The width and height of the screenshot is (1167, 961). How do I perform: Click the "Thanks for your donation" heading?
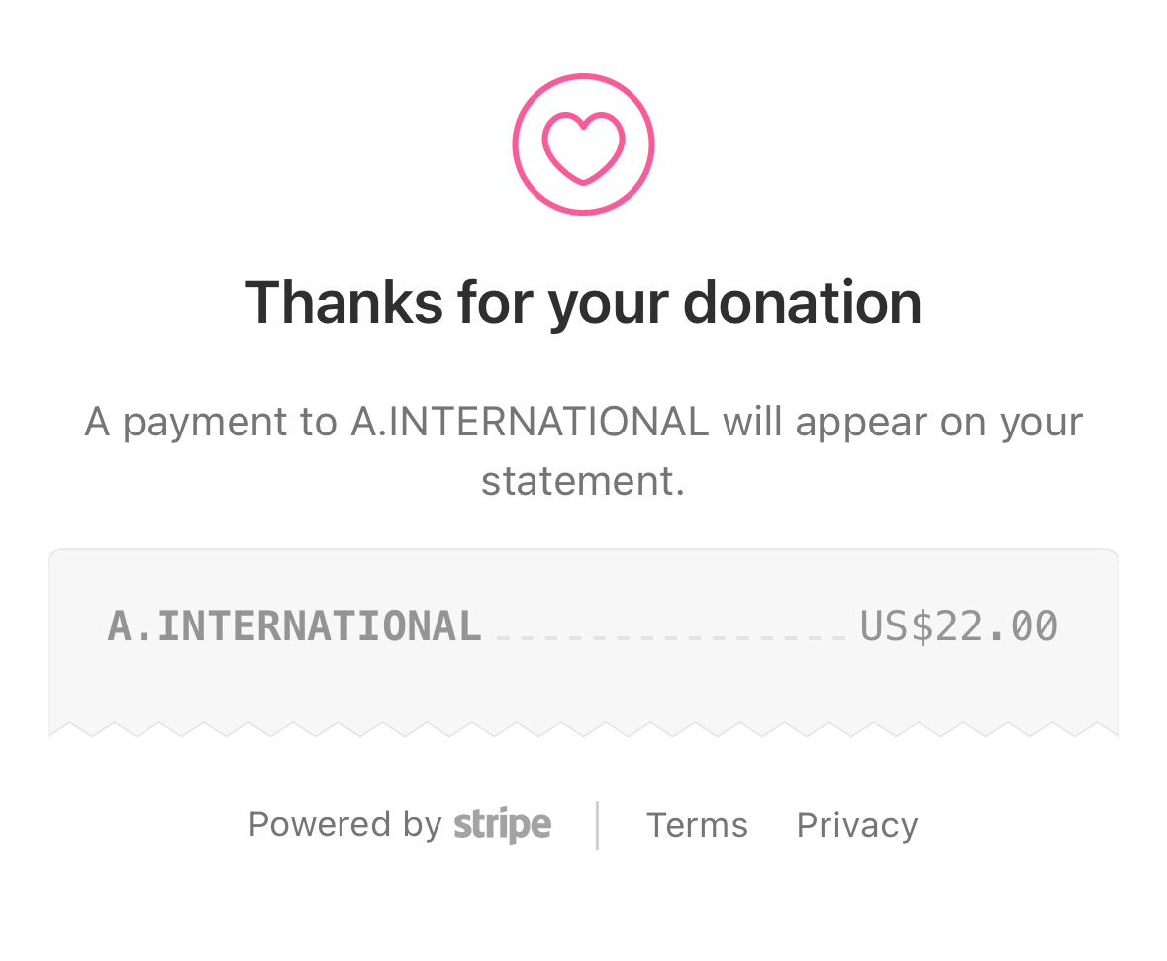[583, 302]
